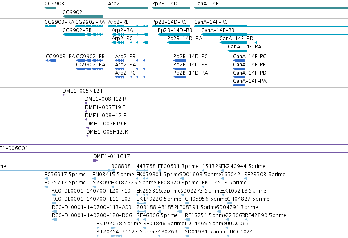Click the Arp2-PA protein label
The height and width of the screenshot is (238, 348).
(126, 65)
